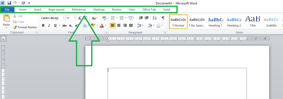Open the Underline style dropdown arrow

tap(59, 25)
